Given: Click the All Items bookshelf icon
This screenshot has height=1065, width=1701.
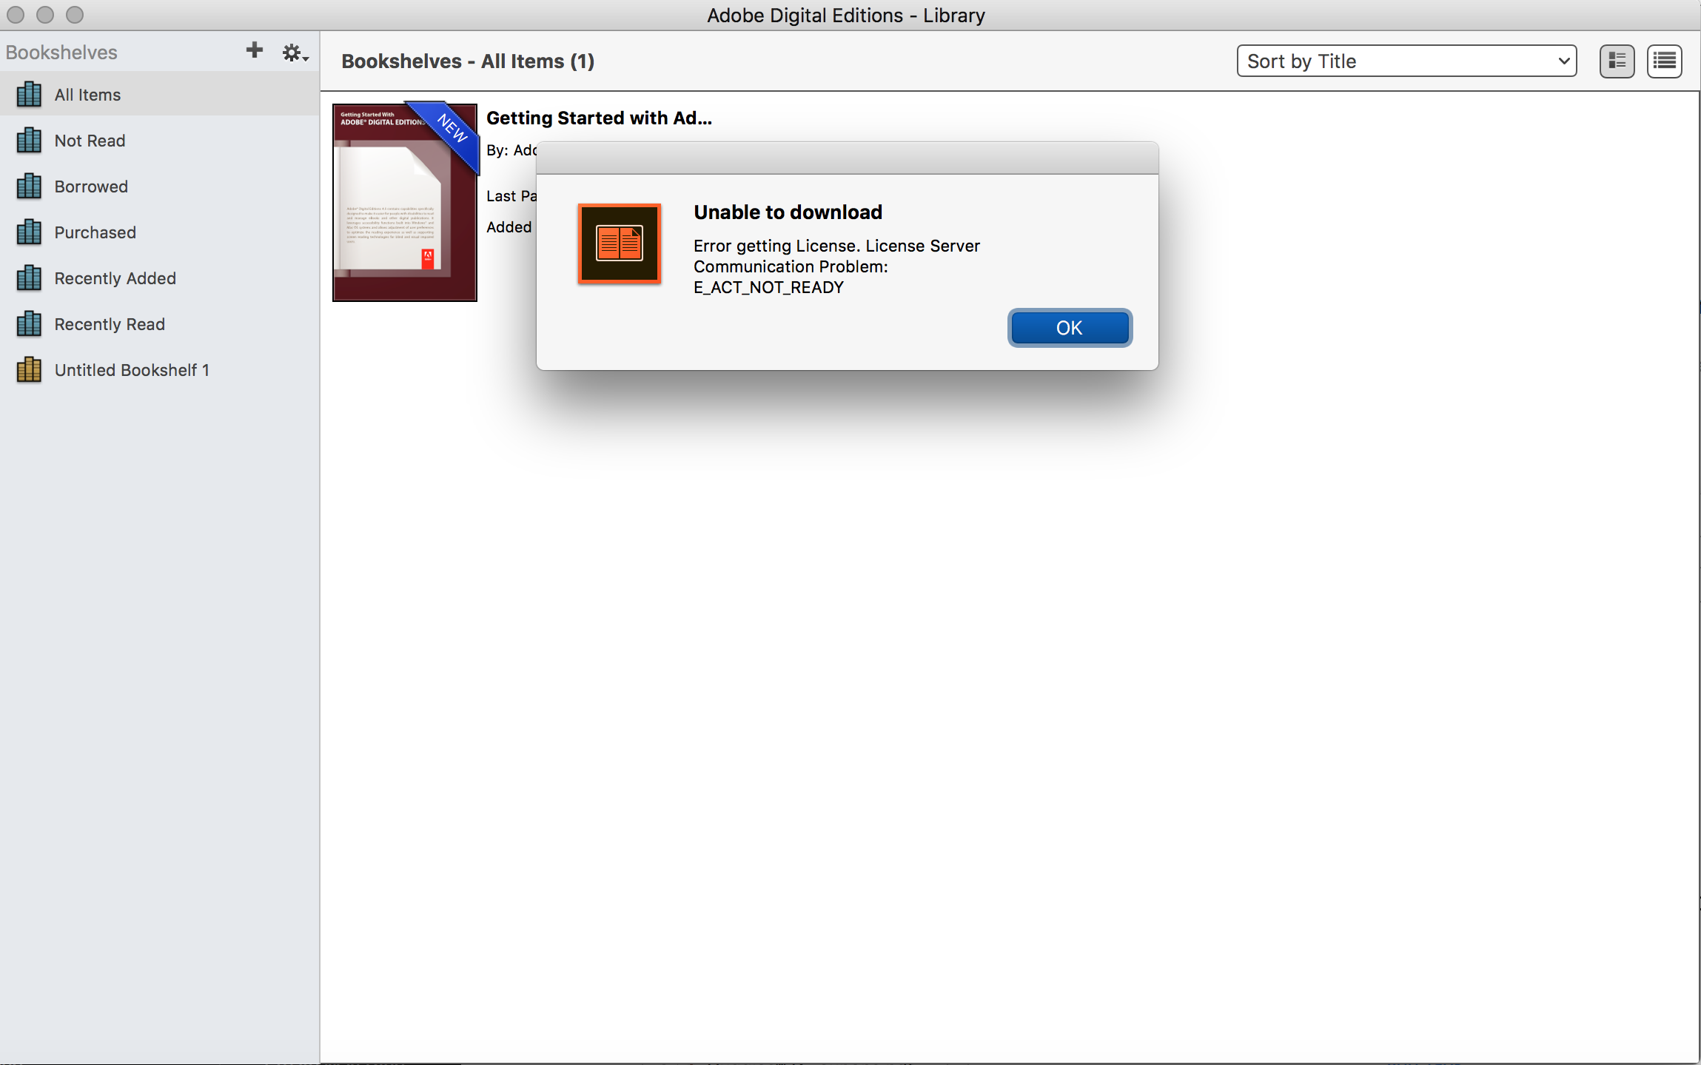Looking at the screenshot, I should [x=29, y=94].
